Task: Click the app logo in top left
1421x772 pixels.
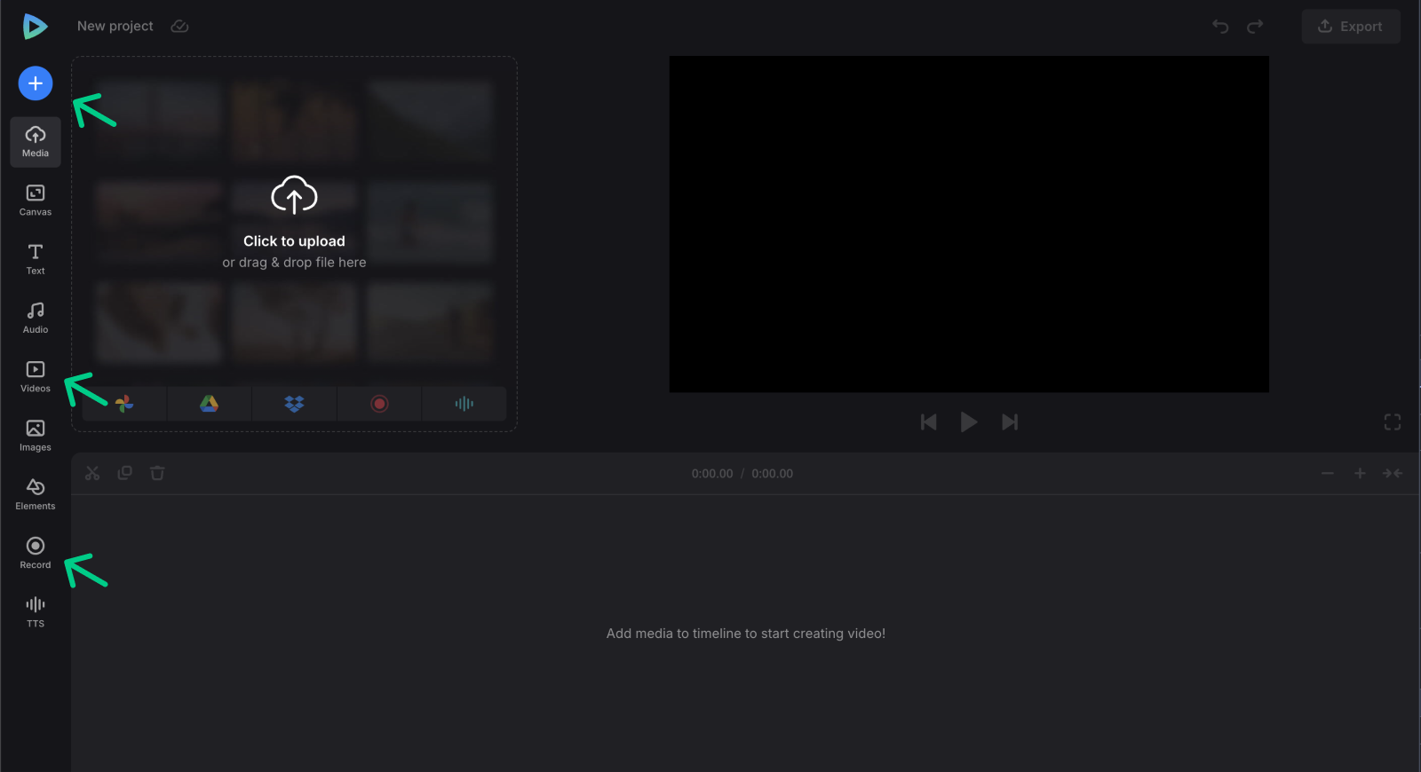Action: click(x=35, y=27)
